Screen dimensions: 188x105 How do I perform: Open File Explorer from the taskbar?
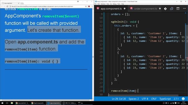(x=12, y=103)
